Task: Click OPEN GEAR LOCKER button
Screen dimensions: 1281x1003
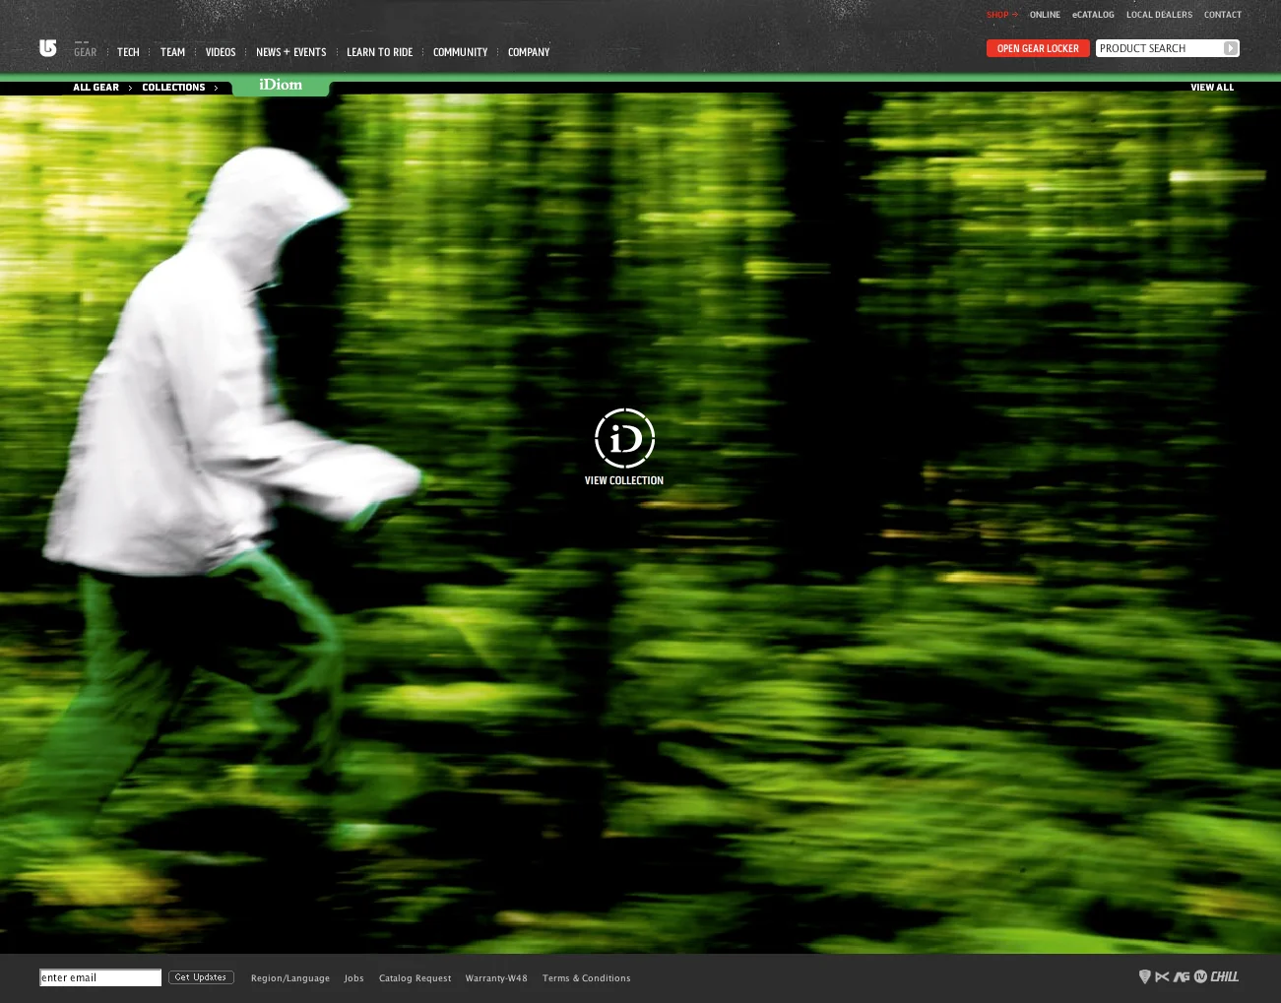Action: pyautogui.click(x=1038, y=48)
